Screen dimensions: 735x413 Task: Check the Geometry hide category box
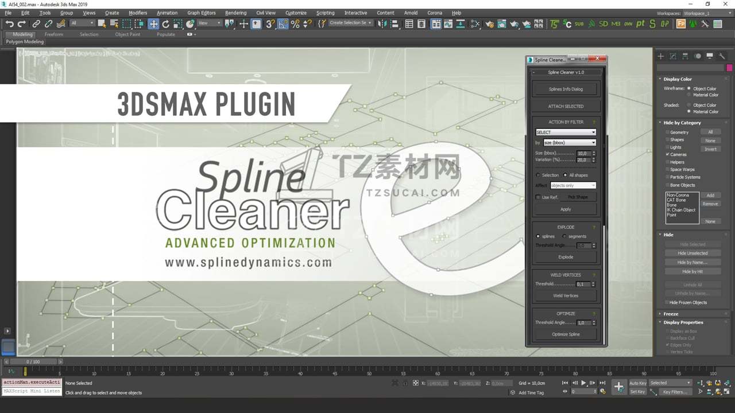coord(667,132)
